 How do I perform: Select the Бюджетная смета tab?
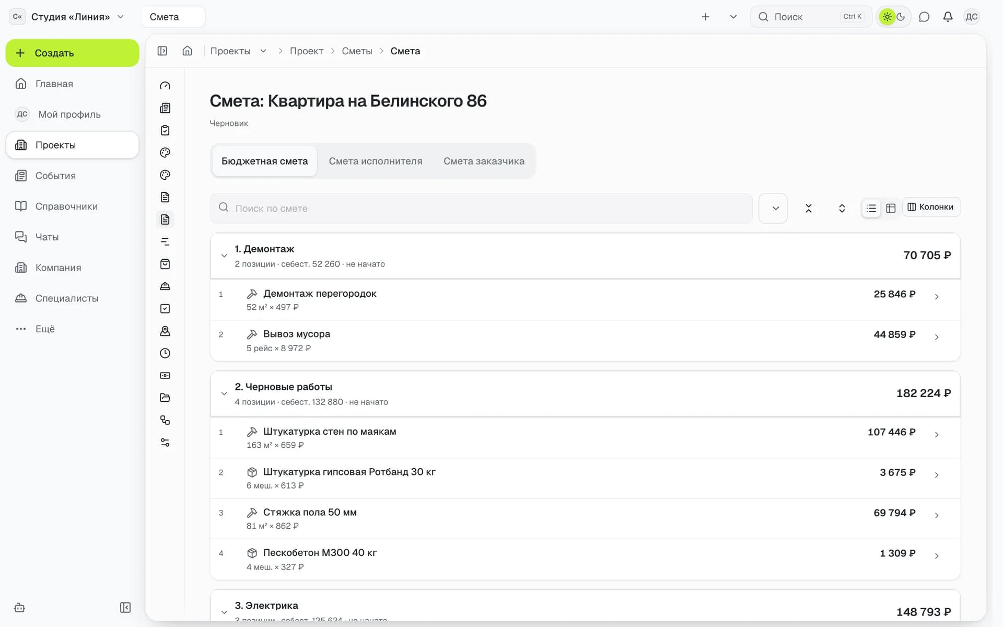point(264,161)
